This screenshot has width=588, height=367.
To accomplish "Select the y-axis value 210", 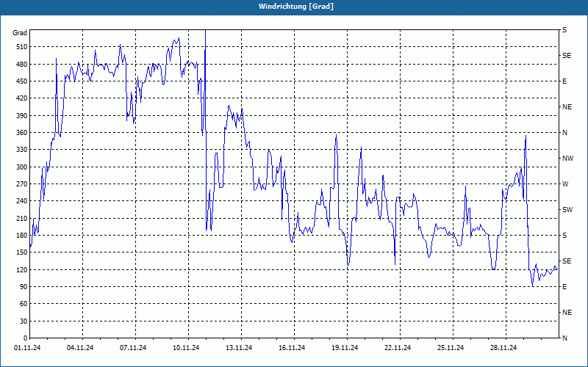I will click(x=22, y=218).
